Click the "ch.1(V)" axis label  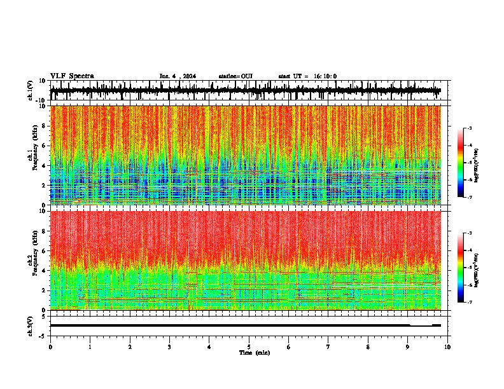[31, 90]
